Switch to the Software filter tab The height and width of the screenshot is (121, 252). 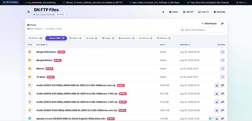(164, 38)
